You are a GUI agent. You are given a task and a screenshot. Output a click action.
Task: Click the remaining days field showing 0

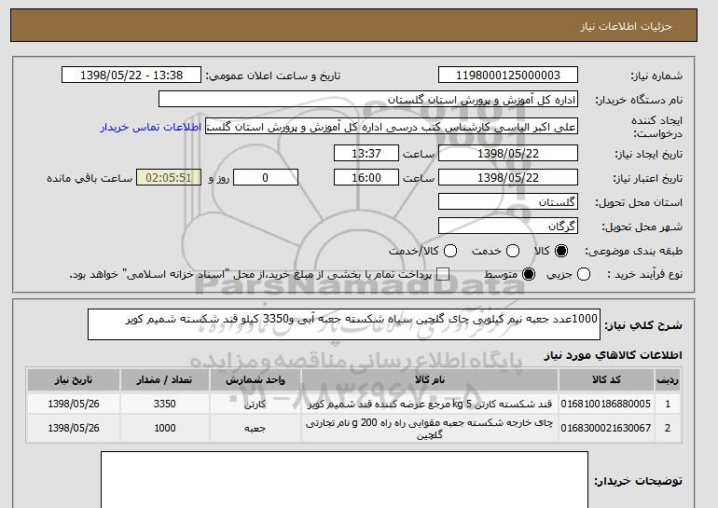coord(266,178)
